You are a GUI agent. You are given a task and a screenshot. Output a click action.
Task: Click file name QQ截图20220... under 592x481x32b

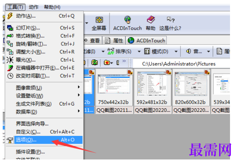click(153, 110)
